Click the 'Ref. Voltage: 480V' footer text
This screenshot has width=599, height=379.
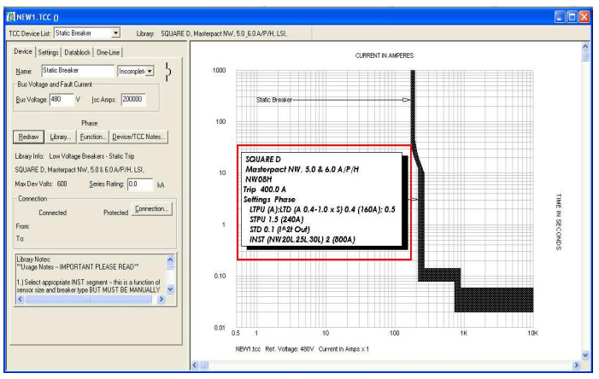(x=290, y=349)
